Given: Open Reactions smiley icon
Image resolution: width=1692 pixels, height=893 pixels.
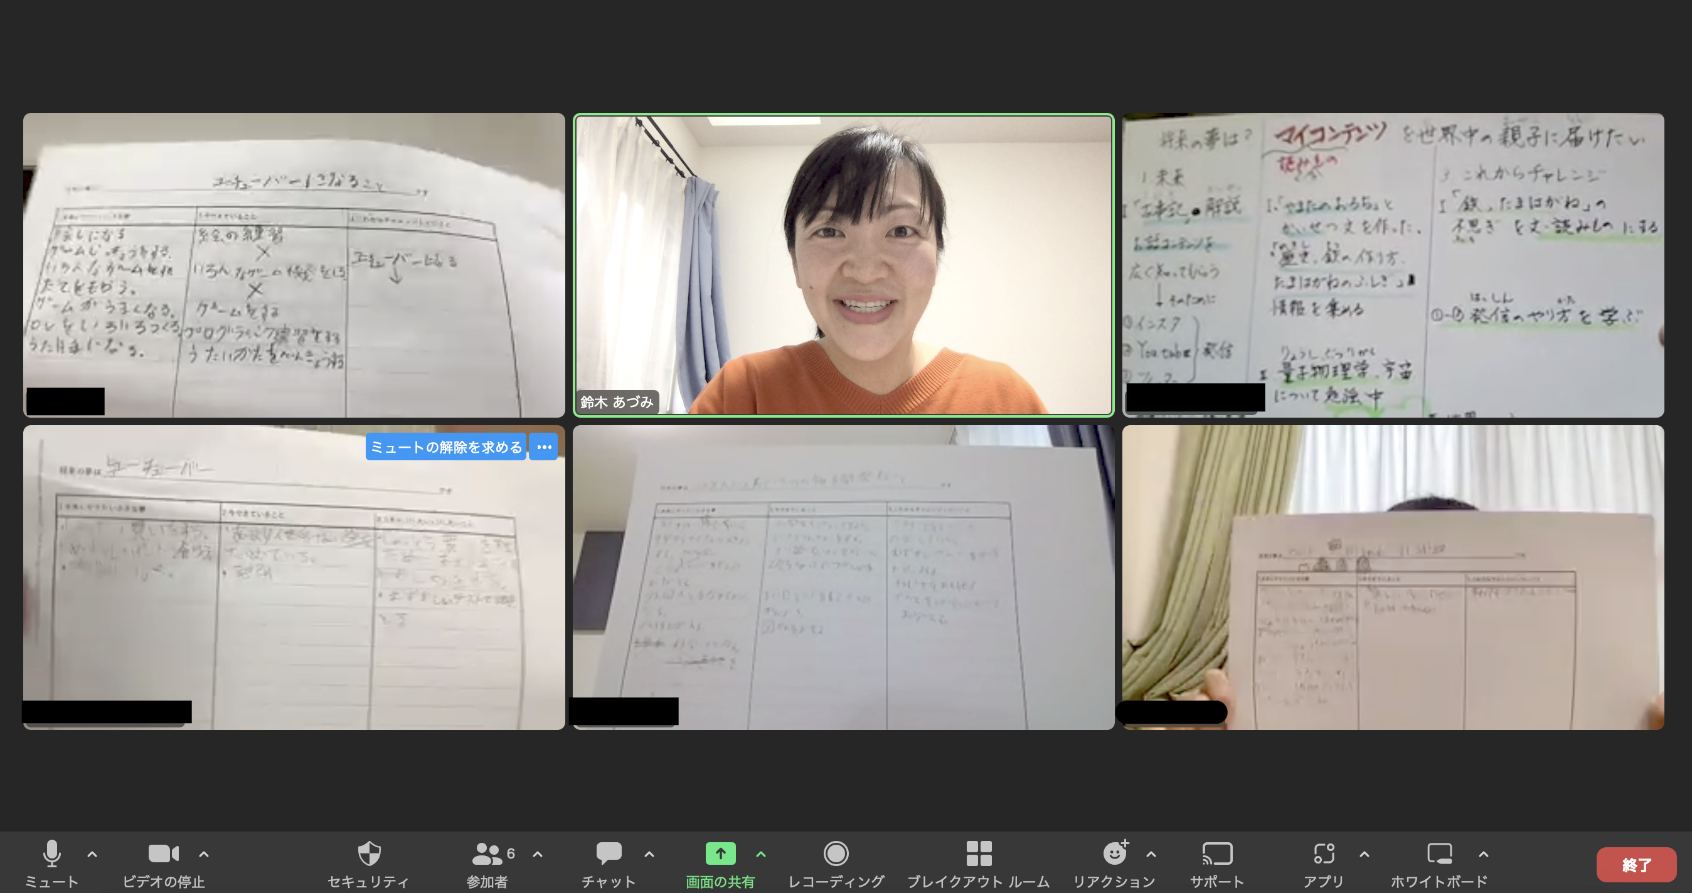Looking at the screenshot, I should tap(1114, 853).
